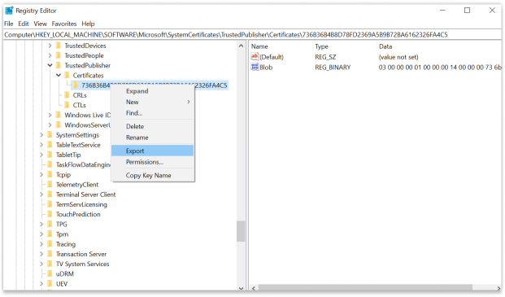This screenshot has width=505, height=297.
Task: Expand the TrustedPeople key
Action: (x=50, y=55)
